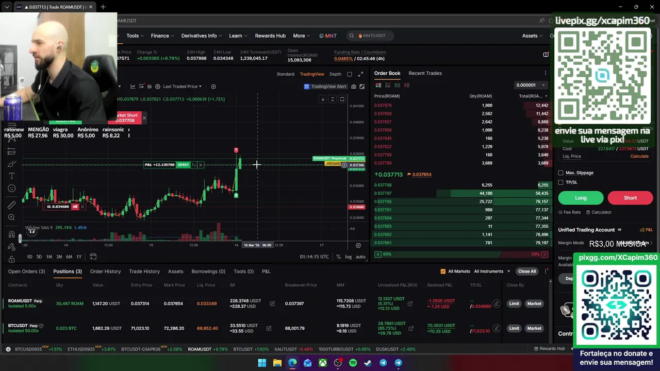Screen dimensions: 660x371
Task: Click the chart refresh sync icon
Action: click(342, 99)
